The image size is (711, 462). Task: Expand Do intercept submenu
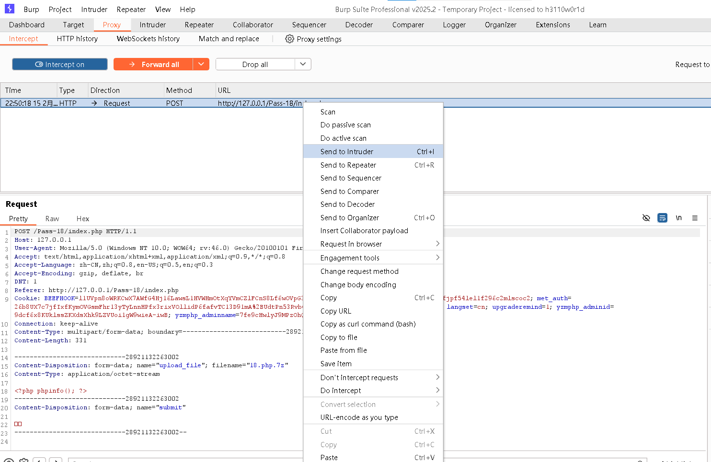point(373,391)
